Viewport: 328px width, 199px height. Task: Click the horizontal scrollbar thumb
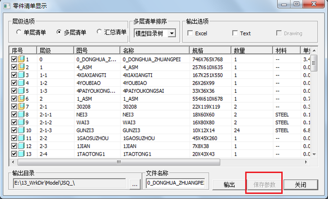(119, 162)
